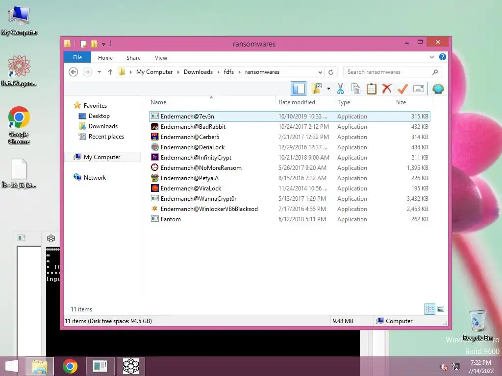Viewport: 502px width, 376px height.
Task: Click the My Computer breadcrumb
Action: [x=154, y=72]
